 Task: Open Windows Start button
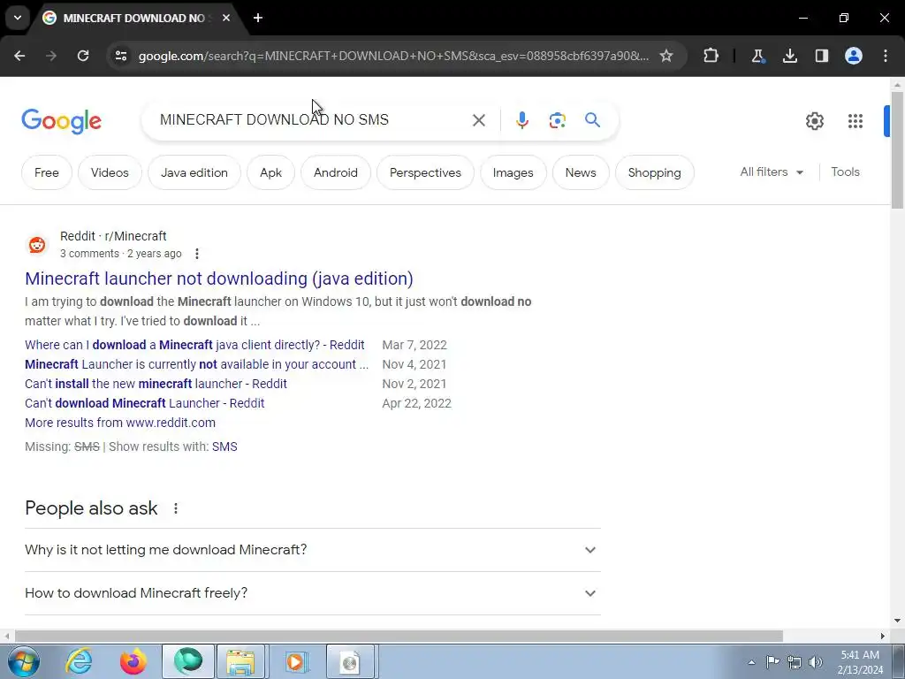[24, 661]
